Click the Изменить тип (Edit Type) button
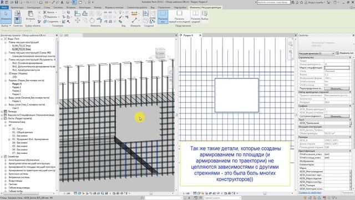This screenshot has height=200, width=355. [344, 53]
